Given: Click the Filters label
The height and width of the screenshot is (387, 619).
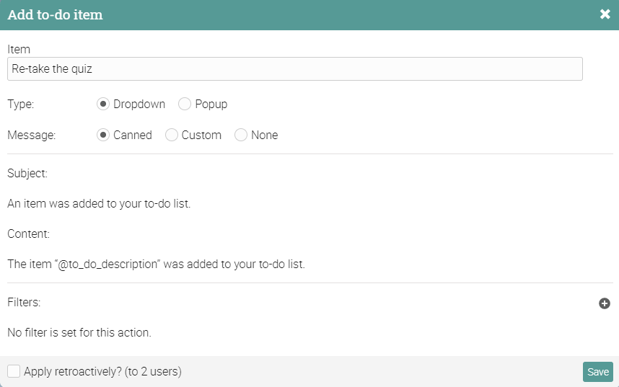Looking at the screenshot, I should 24,302.
